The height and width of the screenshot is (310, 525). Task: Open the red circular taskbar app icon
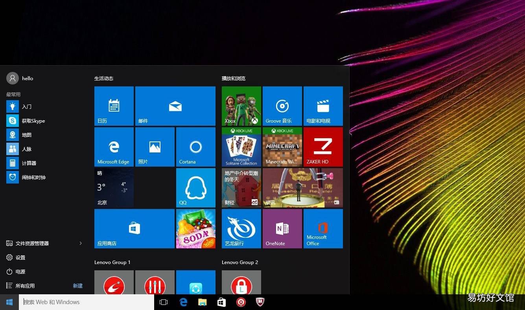pyautogui.click(x=241, y=302)
